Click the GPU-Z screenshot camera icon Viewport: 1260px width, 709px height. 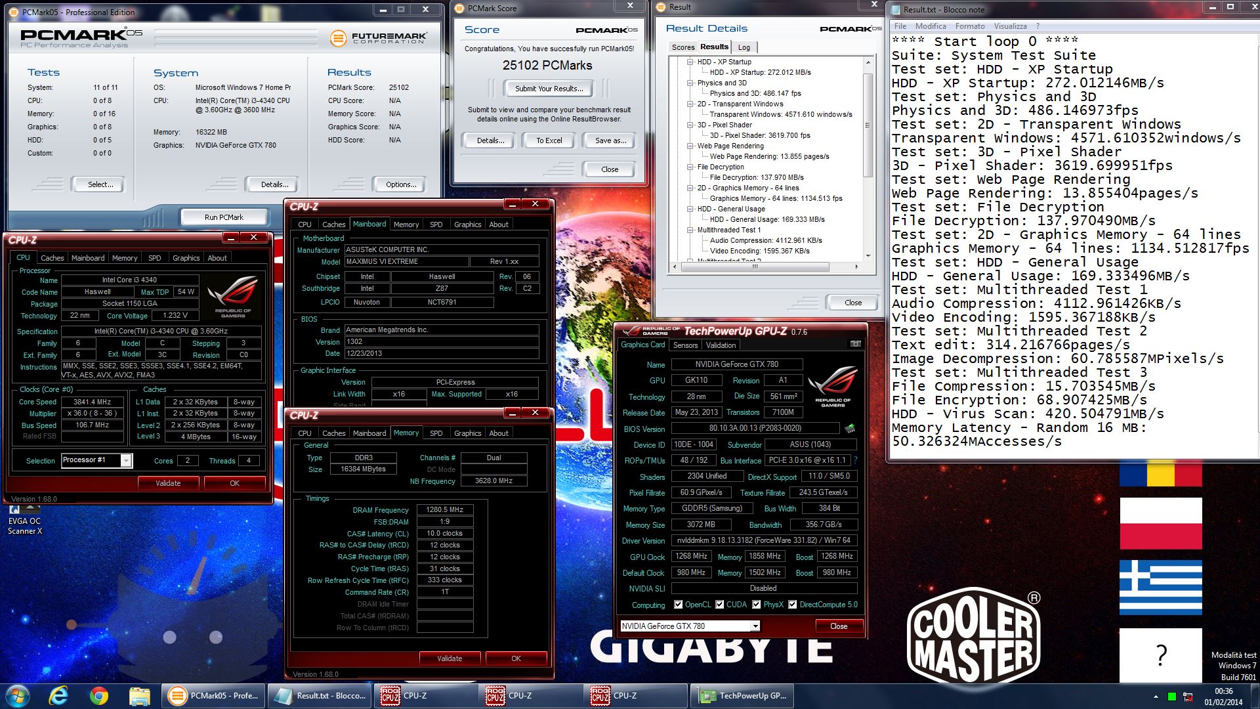pyautogui.click(x=855, y=344)
